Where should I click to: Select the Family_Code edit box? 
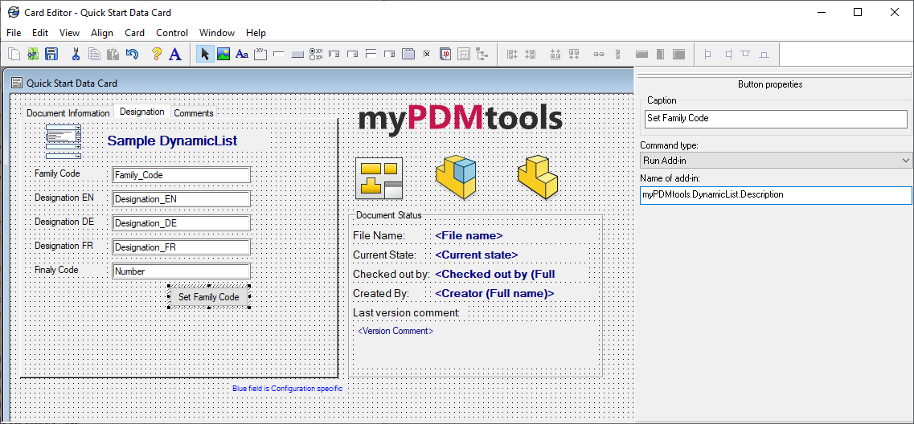tap(181, 175)
